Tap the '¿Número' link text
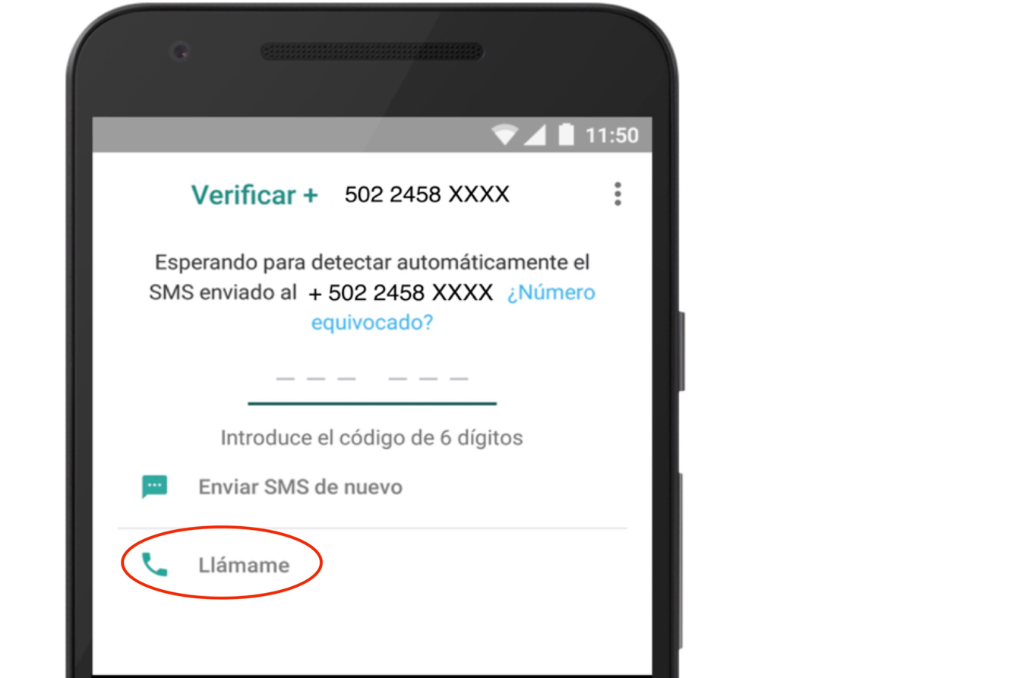 pyautogui.click(x=551, y=292)
